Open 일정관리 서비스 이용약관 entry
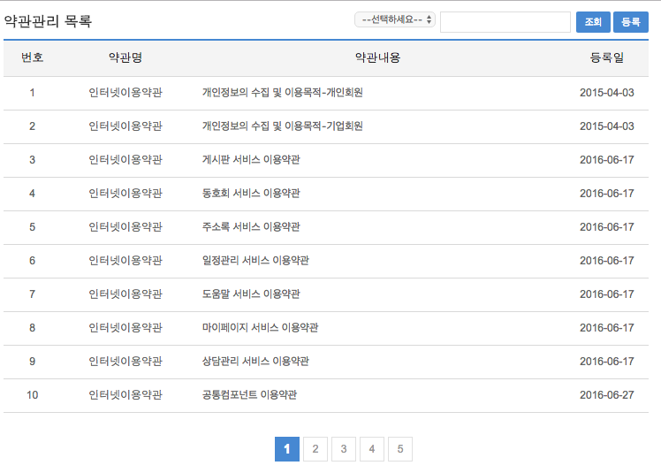The image size is (661, 473). (255, 261)
